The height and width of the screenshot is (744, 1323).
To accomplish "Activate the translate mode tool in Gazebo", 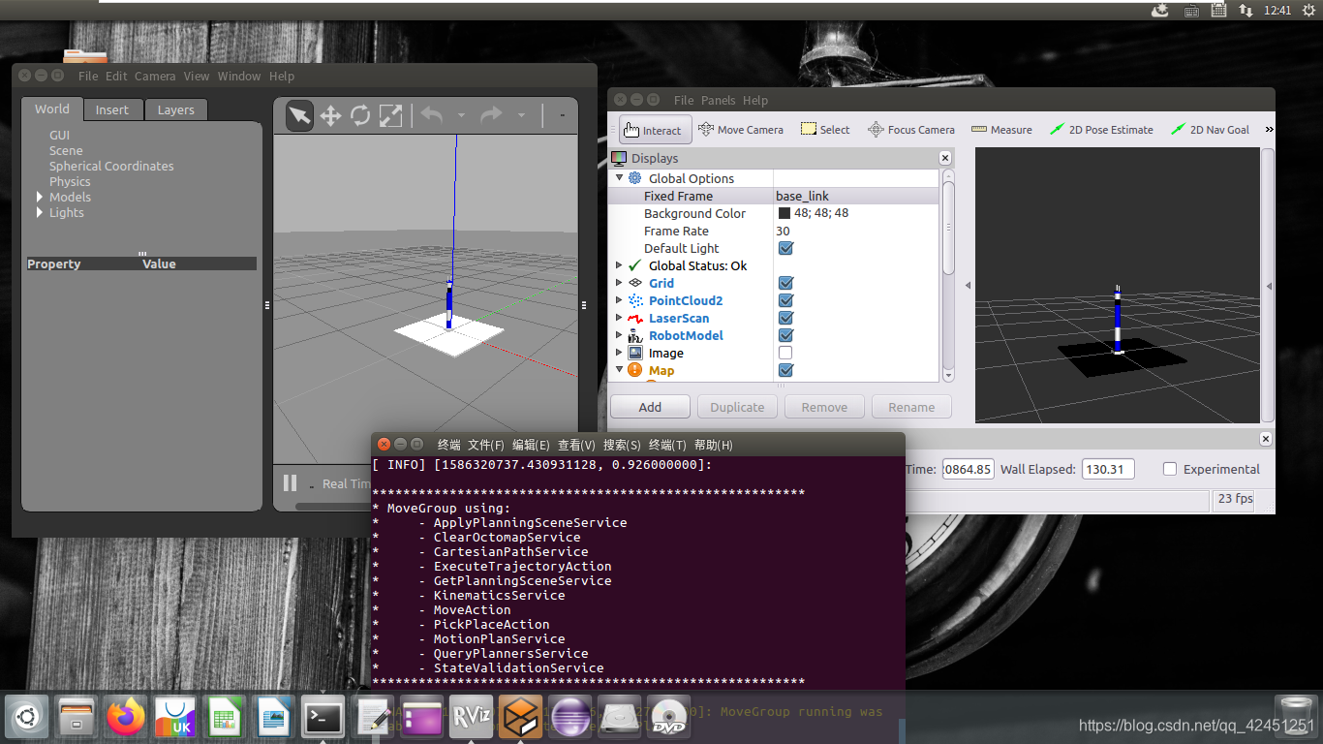I will point(330,116).
